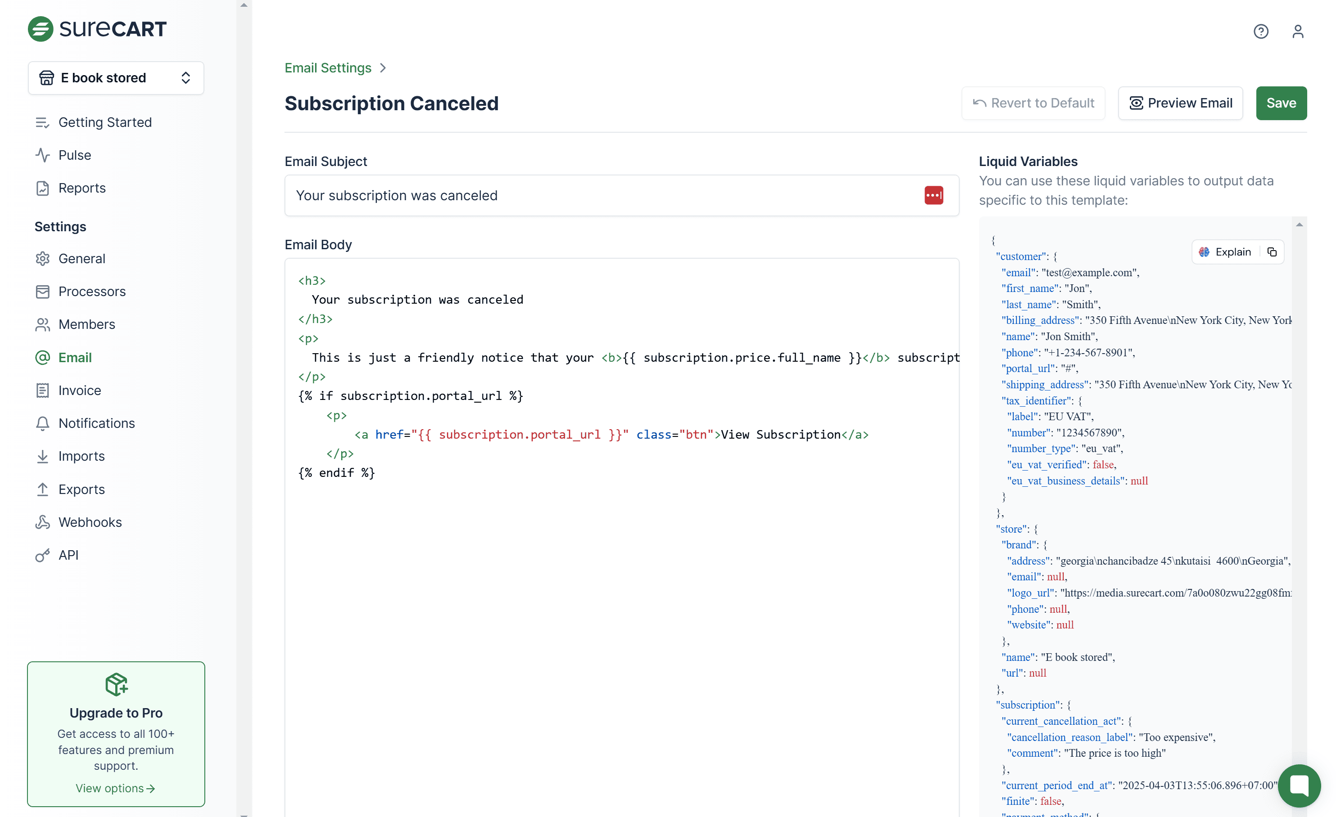
Task: Open the Pulse activity page
Action: (75, 155)
